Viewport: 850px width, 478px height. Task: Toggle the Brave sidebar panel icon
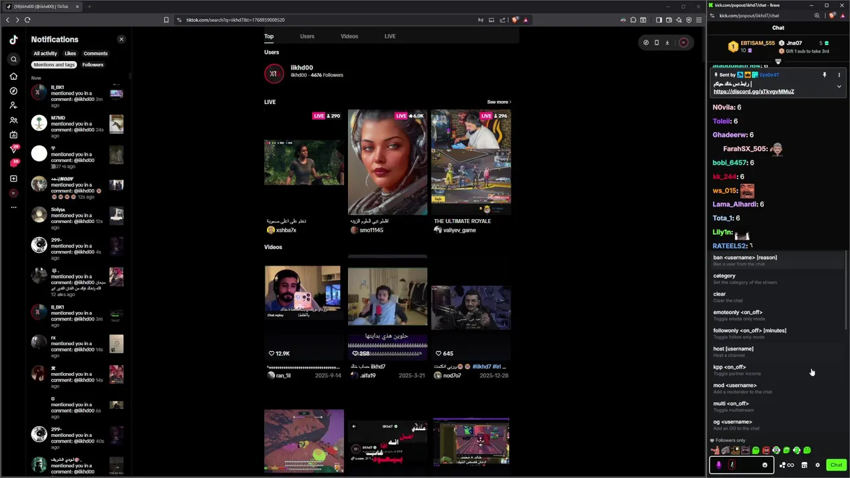coord(659,20)
